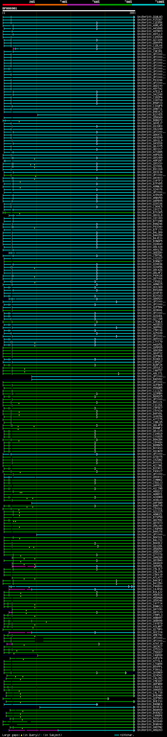The height and width of the screenshot is (737, 167).
Task: Choose hit UniRef100_Q2F5M4
Action: pyautogui.click(x=150, y=307)
